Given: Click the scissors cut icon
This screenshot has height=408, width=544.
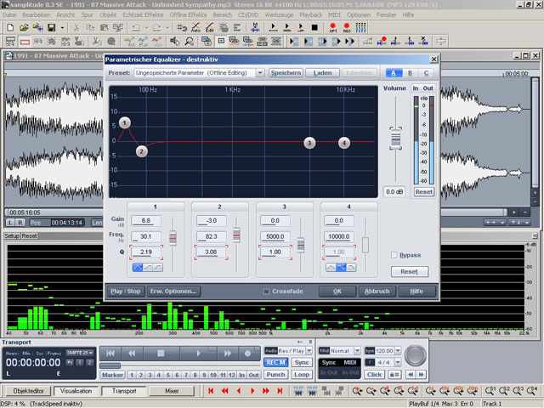Looking at the screenshot, I should click(78, 28).
